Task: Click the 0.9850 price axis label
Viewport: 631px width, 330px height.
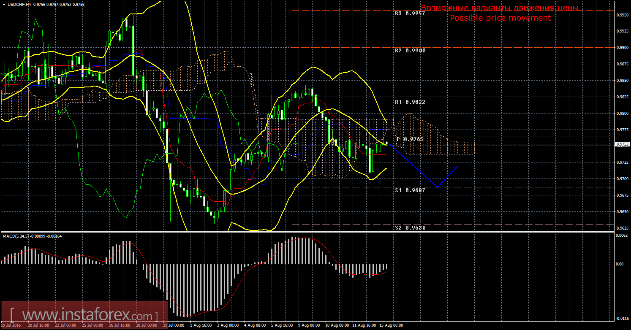Action: click(x=623, y=81)
